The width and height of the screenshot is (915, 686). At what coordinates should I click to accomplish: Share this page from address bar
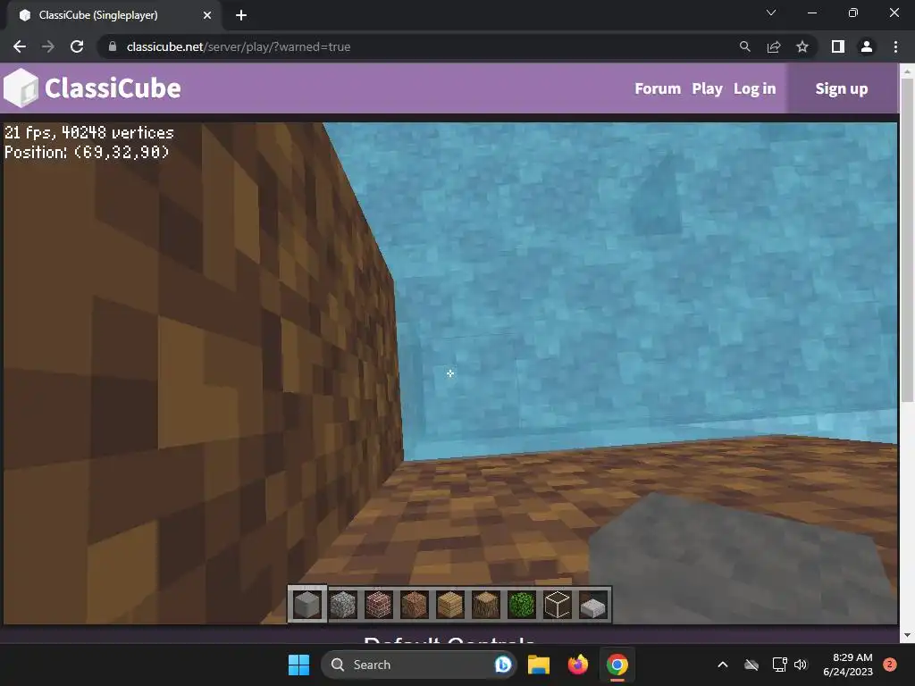(774, 46)
